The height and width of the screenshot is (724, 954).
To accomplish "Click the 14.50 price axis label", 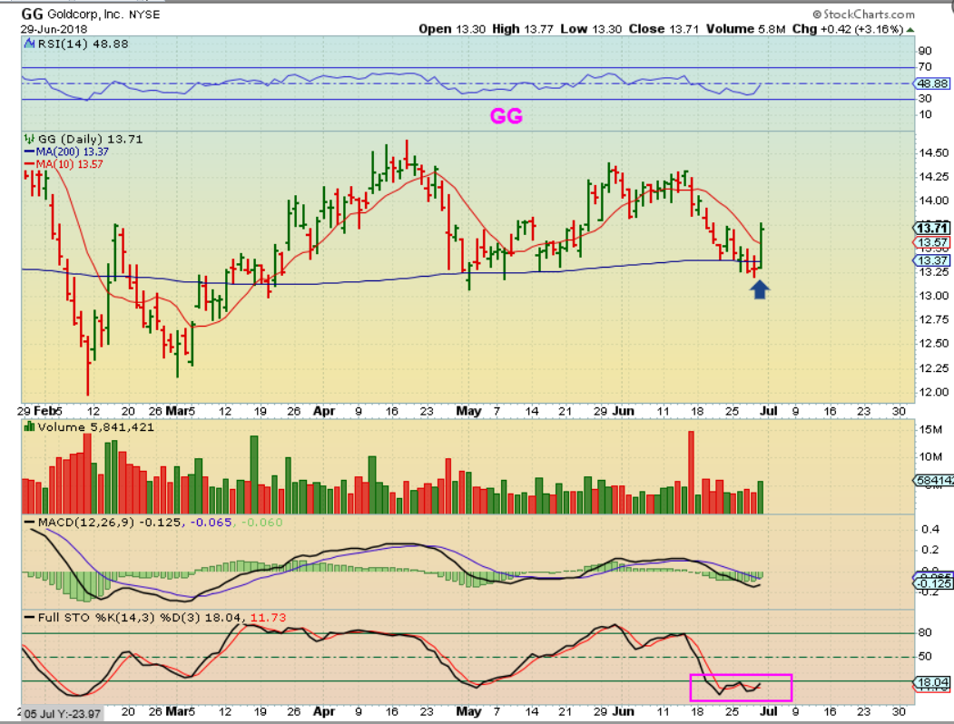I will coord(933,152).
